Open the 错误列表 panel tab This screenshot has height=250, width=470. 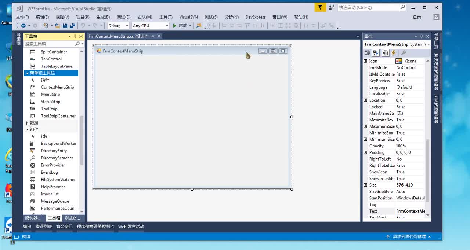pyautogui.click(x=44, y=227)
